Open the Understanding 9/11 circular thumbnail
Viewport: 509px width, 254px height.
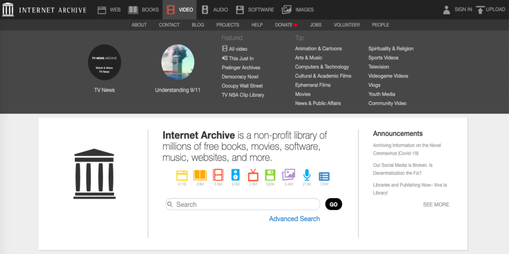[x=178, y=62]
